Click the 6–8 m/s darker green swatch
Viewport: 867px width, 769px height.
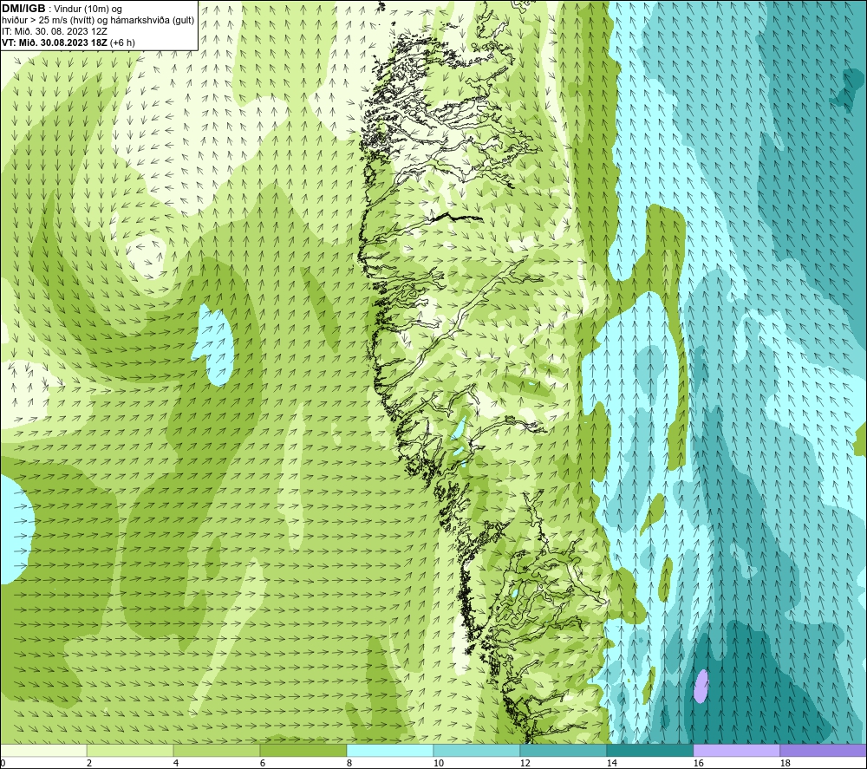pos(303,750)
